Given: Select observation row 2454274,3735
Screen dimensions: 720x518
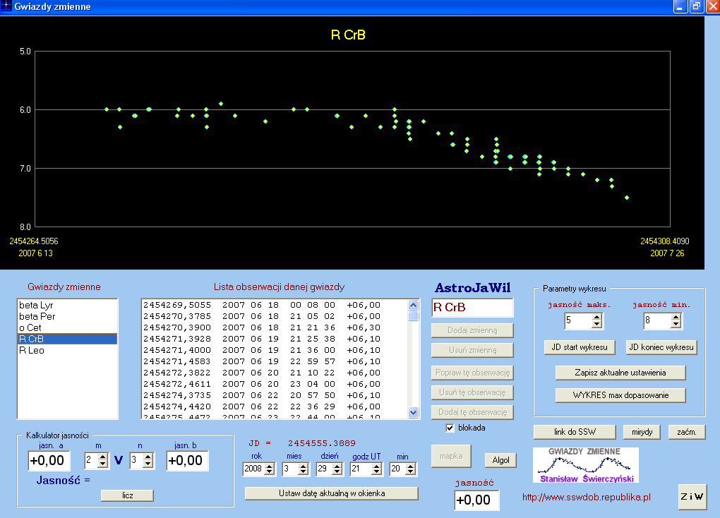Looking at the screenshot, I should pyautogui.click(x=275, y=395).
